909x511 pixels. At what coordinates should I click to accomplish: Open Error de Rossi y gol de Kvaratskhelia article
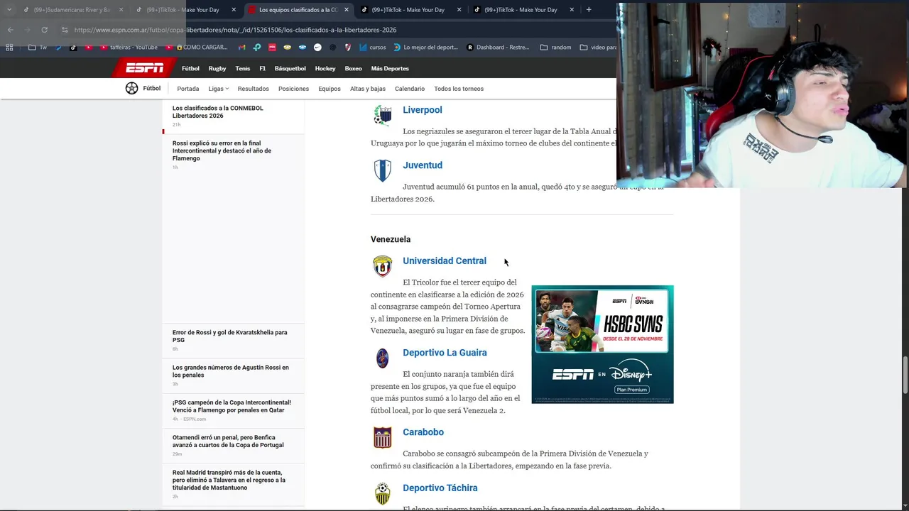pyautogui.click(x=230, y=336)
